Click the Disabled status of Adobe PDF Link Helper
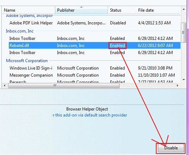The width and height of the screenshot is (189, 155). tap(118, 23)
